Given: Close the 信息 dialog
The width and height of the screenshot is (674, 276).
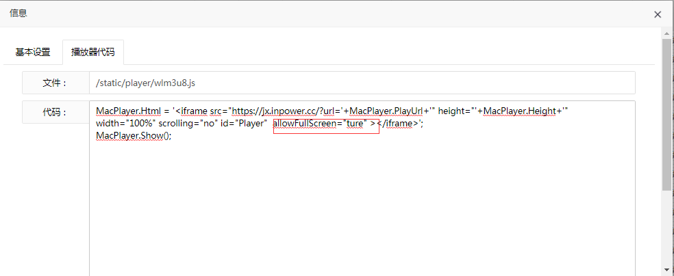Looking at the screenshot, I should point(658,14).
